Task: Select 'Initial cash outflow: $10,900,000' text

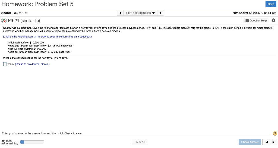Action: point(26,43)
